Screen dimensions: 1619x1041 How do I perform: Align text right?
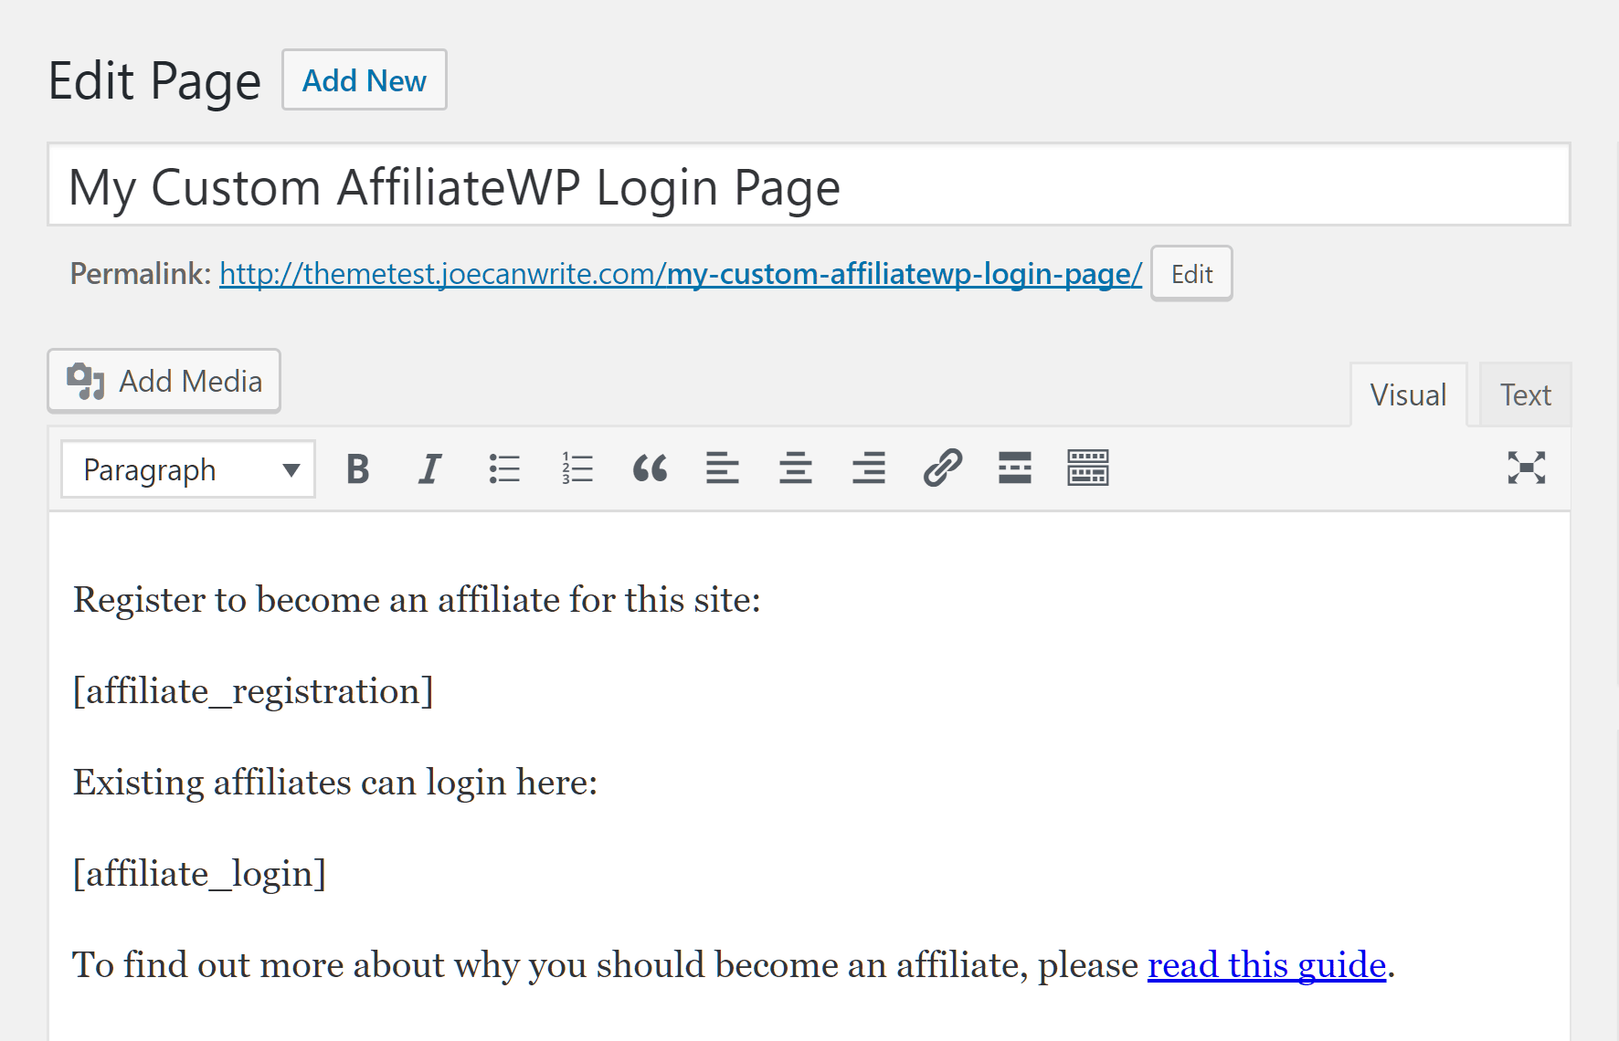coord(869,468)
